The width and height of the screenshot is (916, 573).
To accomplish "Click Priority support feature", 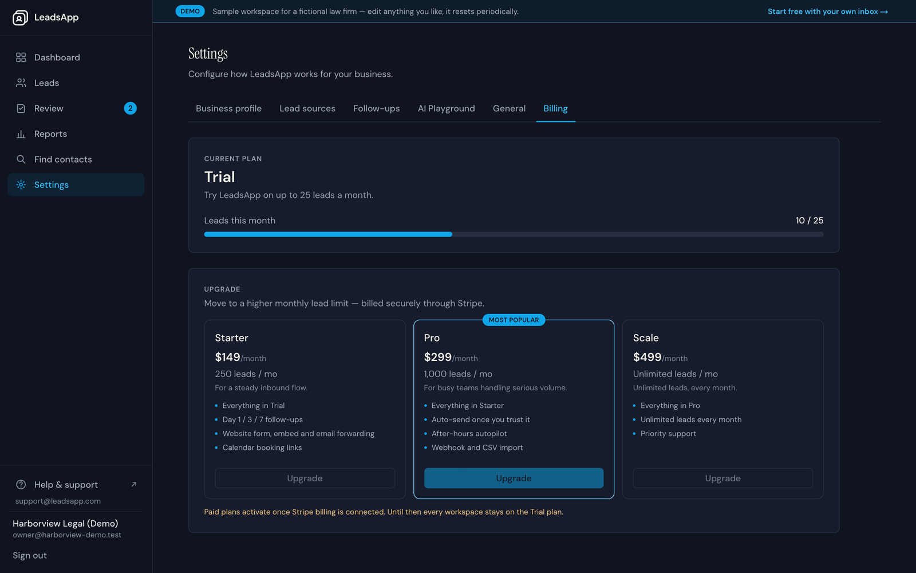I will click(x=668, y=434).
